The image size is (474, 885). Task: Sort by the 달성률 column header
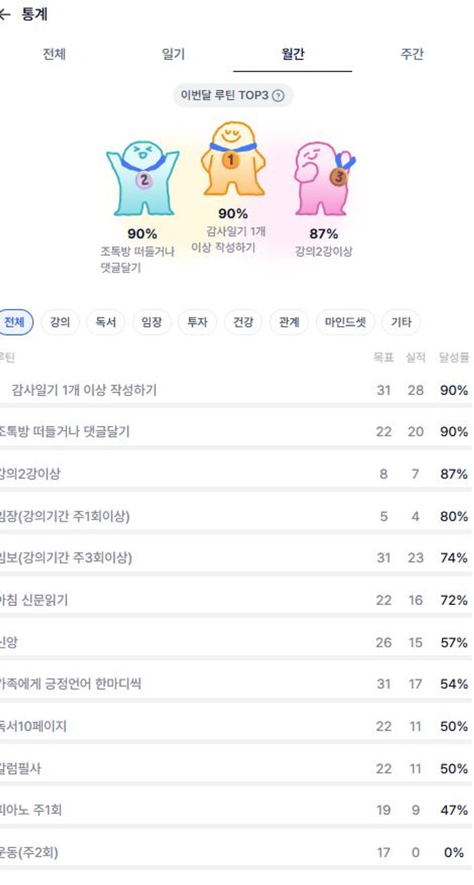[454, 358]
